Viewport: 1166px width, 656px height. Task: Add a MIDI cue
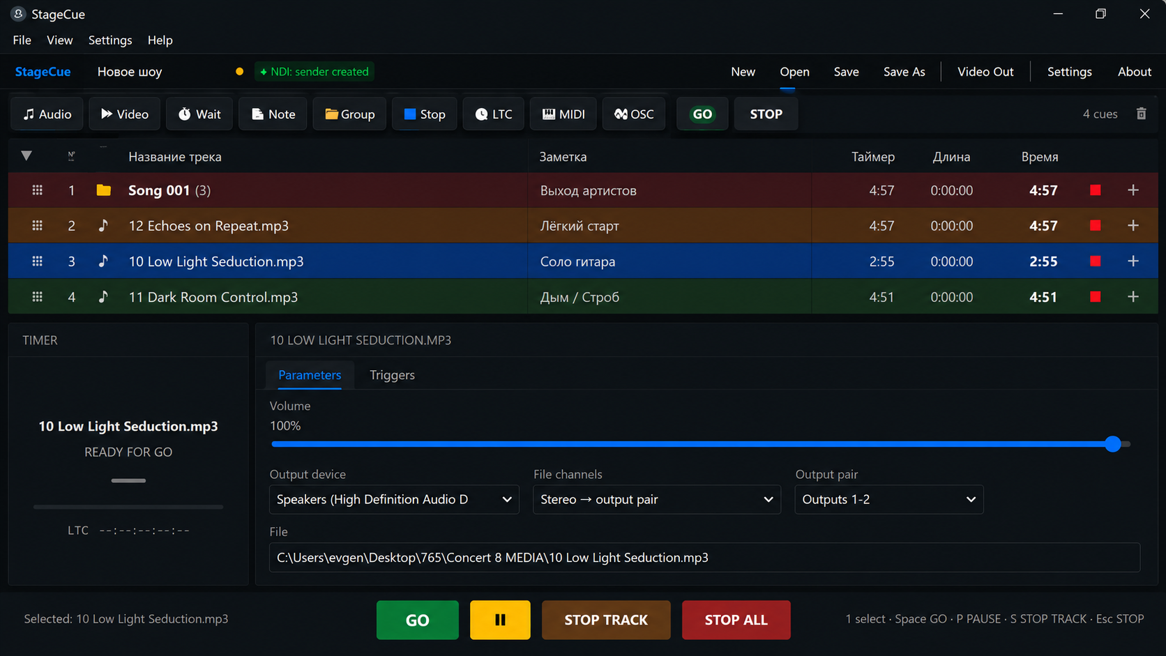563,114
